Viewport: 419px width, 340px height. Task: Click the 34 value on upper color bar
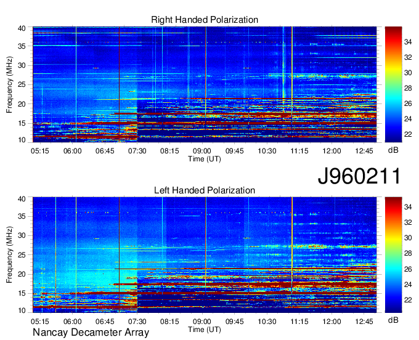tap(408, 42)
